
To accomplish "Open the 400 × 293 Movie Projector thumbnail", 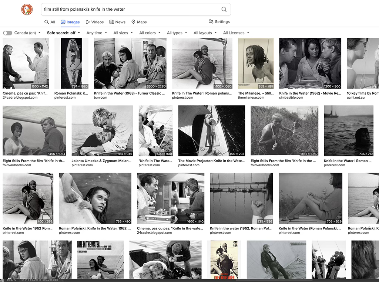I will [212, 130].
